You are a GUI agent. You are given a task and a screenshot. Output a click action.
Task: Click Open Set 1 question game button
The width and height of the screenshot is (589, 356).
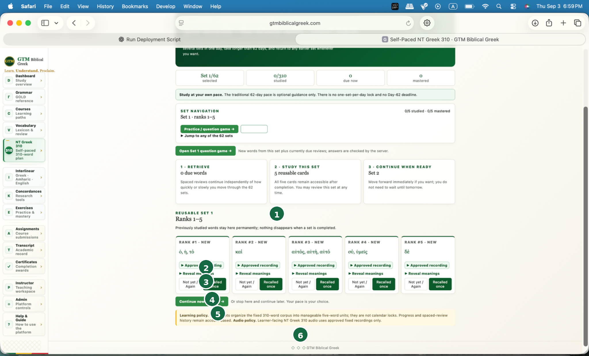point(205,151)
